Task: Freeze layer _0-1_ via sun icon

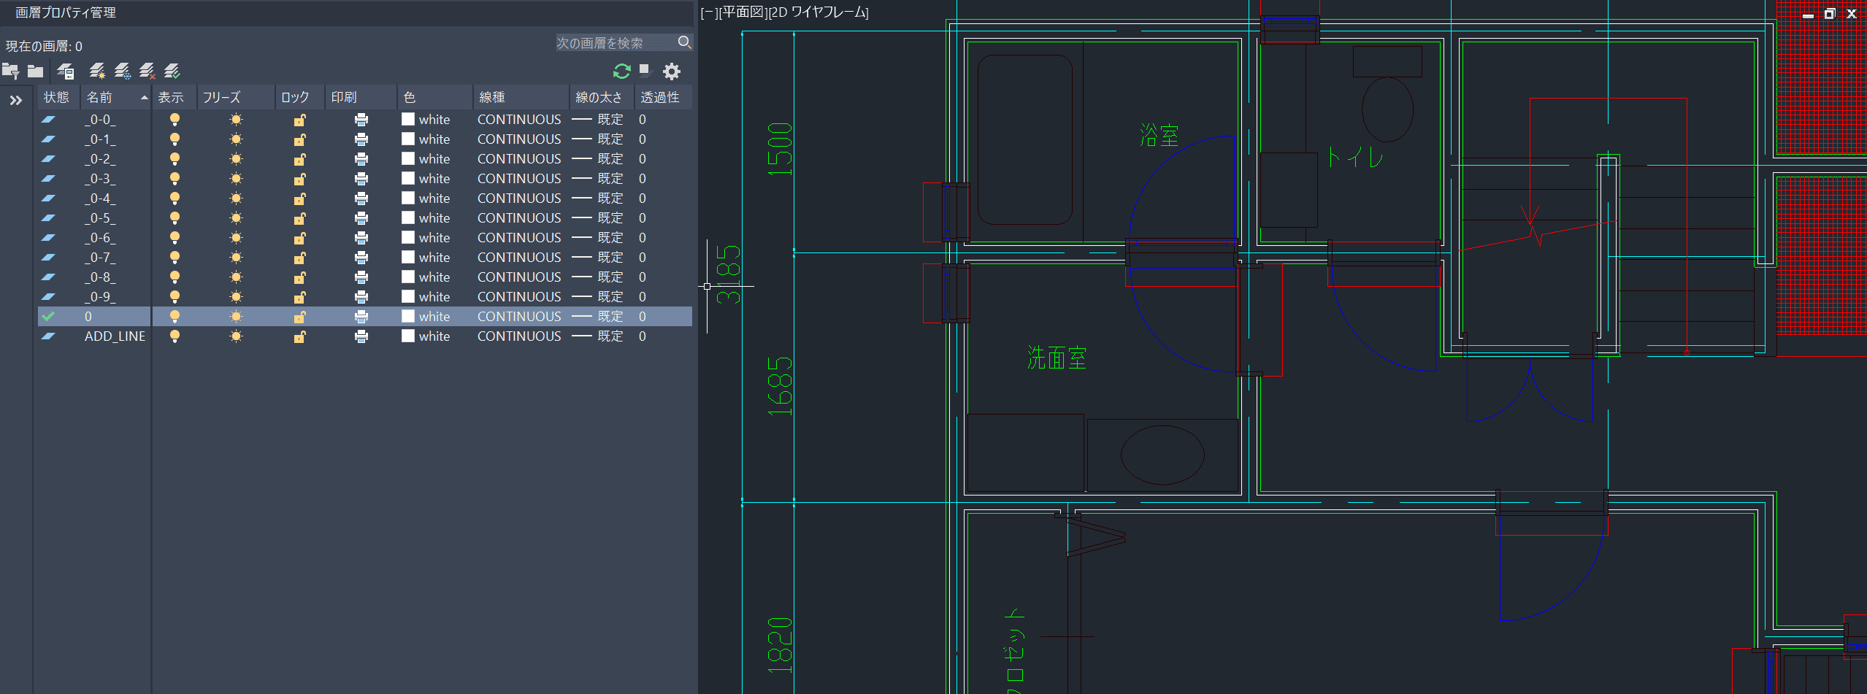Action: click(236, 139)
